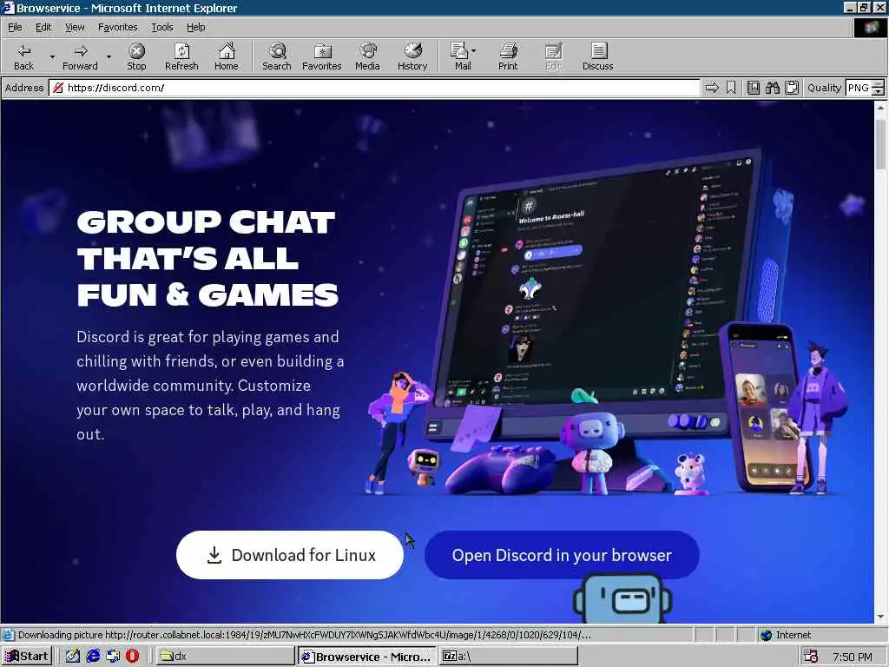Image resolution: width=889 pixels, height=667 pixels.
Task: Click the Quality PNG field
Action: tap(859, 88)
